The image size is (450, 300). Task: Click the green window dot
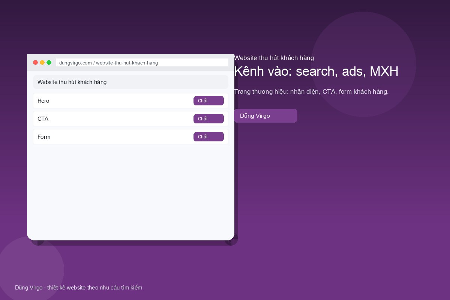coord(49,63)
